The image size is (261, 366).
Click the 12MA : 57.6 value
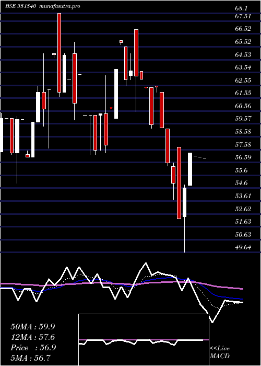tap(34, 337)
